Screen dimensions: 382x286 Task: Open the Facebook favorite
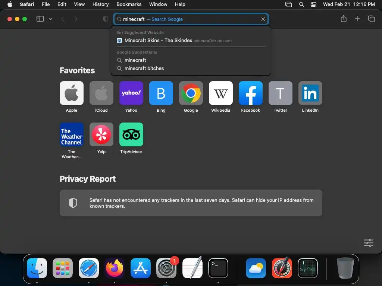[x=251, y=93]
